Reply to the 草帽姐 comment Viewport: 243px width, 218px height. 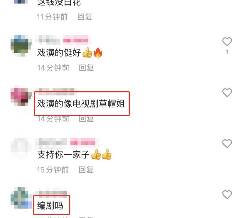coord(86,119)
